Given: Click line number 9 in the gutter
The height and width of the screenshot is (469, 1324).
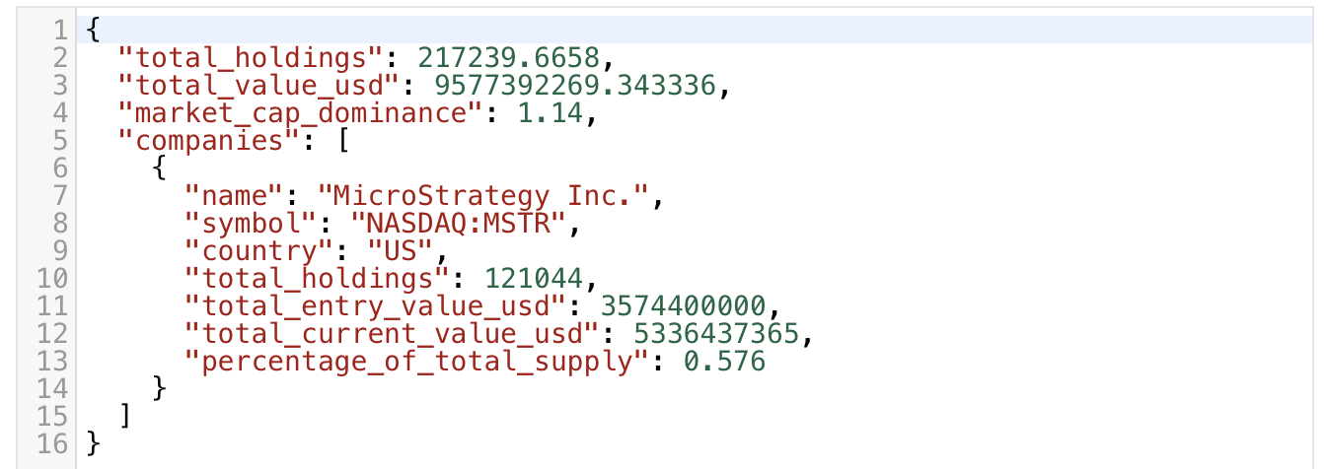Looking at the screenshot, I should pos(59,251).
